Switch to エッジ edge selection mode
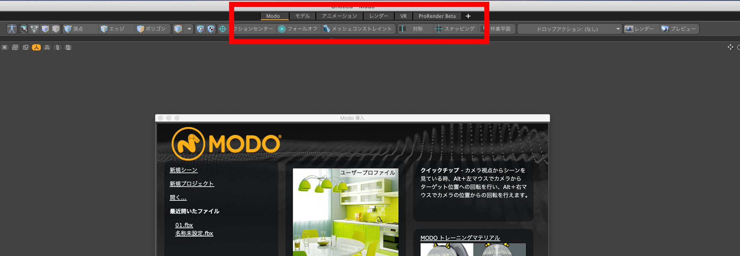Screen dimensions: 740x256 (x=116, y=29)
